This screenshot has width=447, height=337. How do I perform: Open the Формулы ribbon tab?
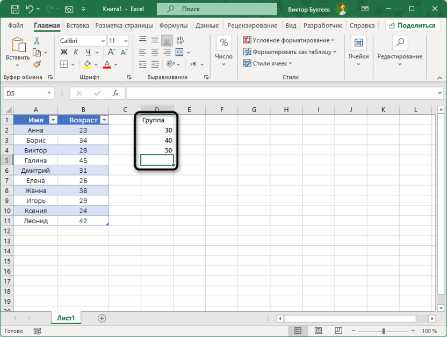click(x=173, y=25)
